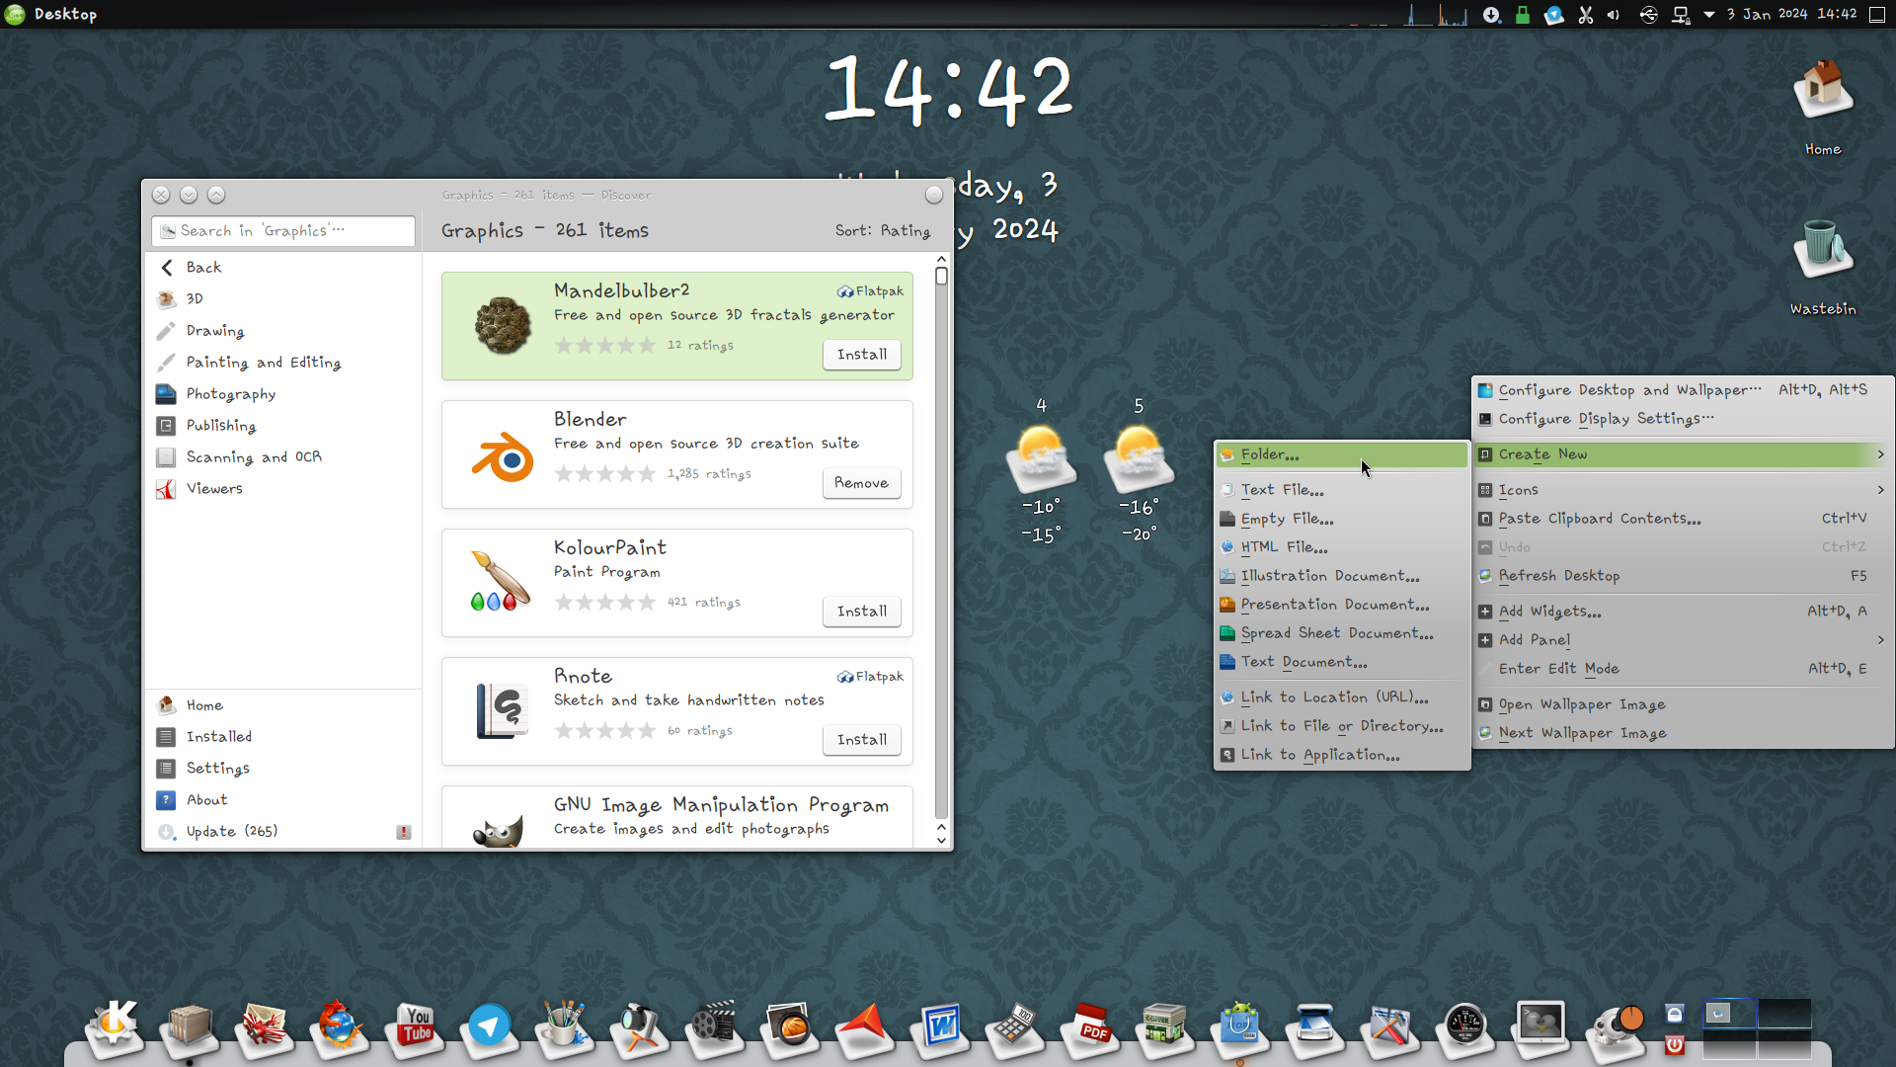Launch the YouTube app from the dock
The width and height of the screenshot is (1896, 1067).
pyautogui.click(x=415, y=1027)
